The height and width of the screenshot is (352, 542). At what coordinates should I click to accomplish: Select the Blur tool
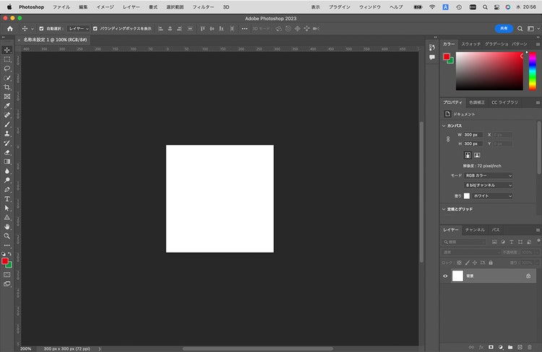[7, 171]
